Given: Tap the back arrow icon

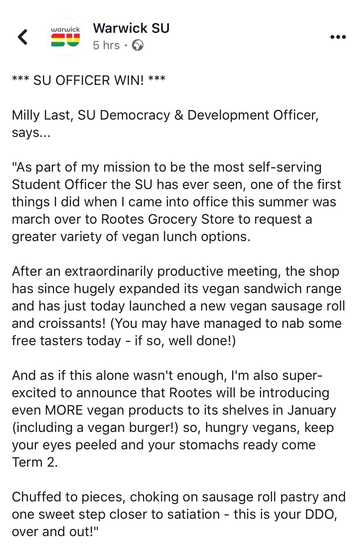Looking at the screenshot, I should pos(22,37).
